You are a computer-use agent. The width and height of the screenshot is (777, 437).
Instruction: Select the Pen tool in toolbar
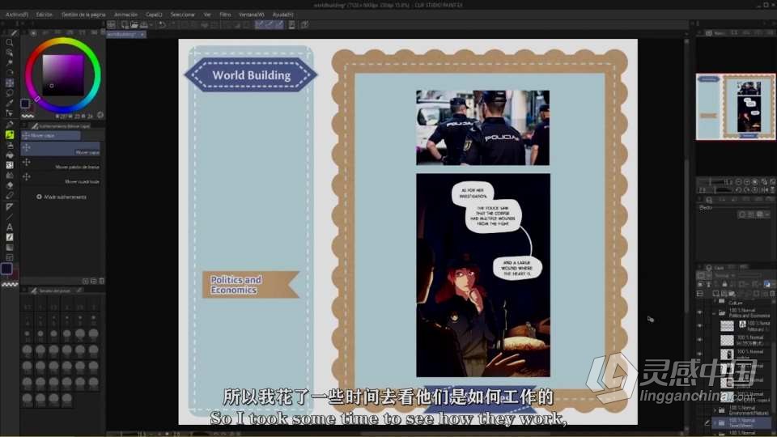10,124
